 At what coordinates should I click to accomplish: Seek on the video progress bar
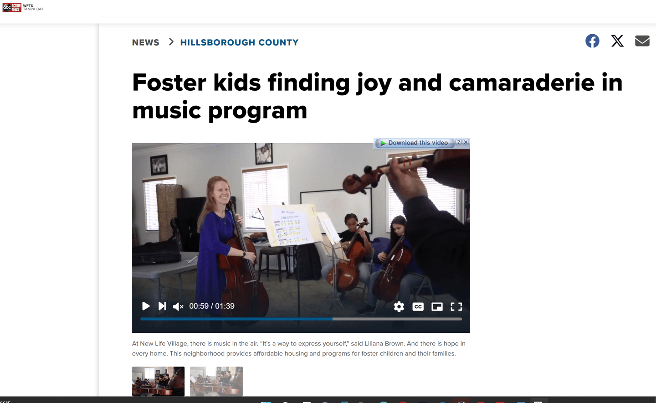pyautogui.click(x=301, y=319)
